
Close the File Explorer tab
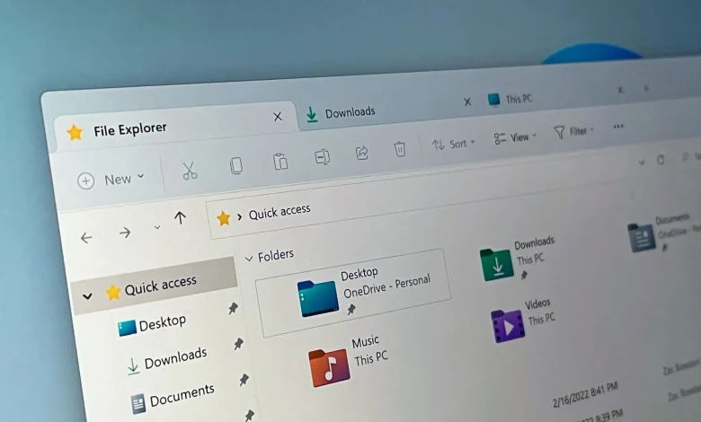pyautogui.click(x=278, y=117)
